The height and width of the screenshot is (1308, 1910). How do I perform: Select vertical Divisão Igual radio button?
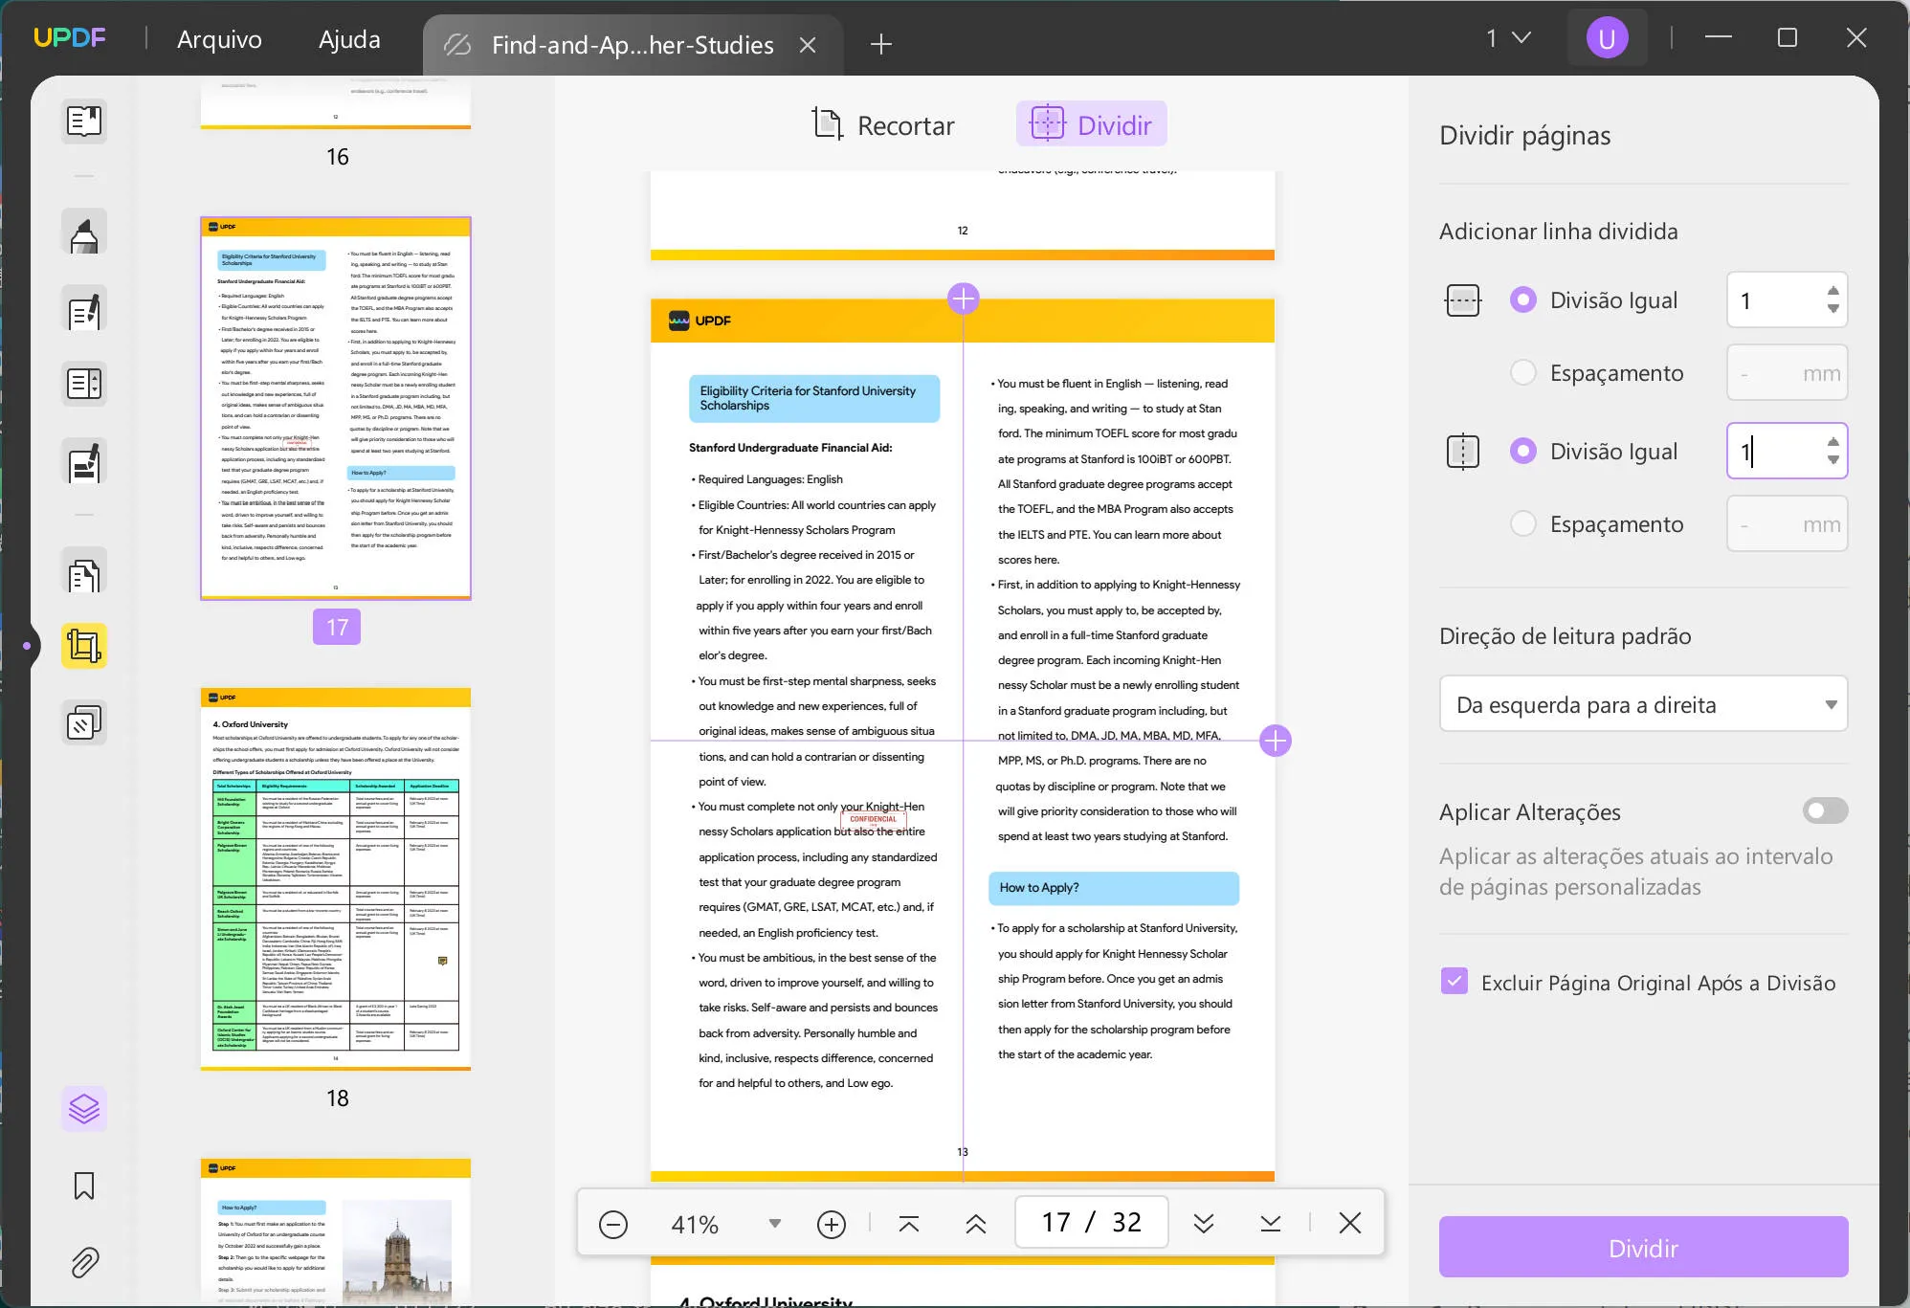1523,451
